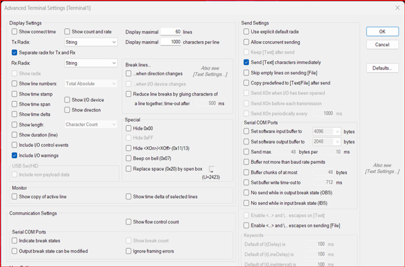The width and height of the screenshot is (405, 267).
Task: Click the Defaults... button
Action: (x=382, y=68)
